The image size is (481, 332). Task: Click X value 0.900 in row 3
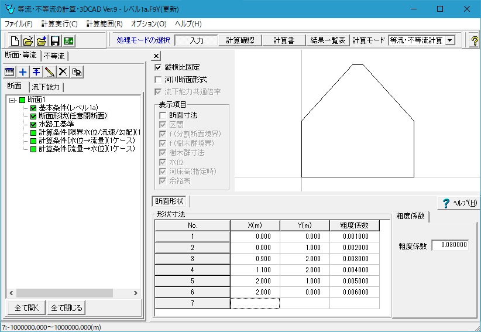[255, 259]
